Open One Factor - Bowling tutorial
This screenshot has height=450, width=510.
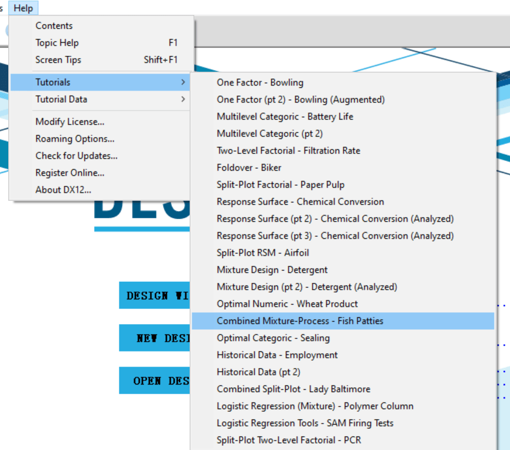tap(343, 83)
